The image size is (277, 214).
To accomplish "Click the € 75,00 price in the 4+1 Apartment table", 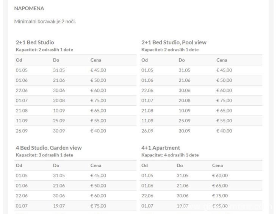I will (220, 196).
